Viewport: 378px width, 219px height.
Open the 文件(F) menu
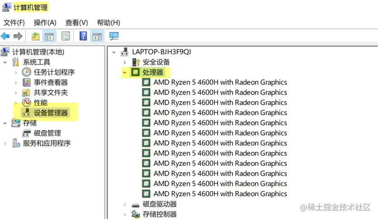(x=14, y=23)
